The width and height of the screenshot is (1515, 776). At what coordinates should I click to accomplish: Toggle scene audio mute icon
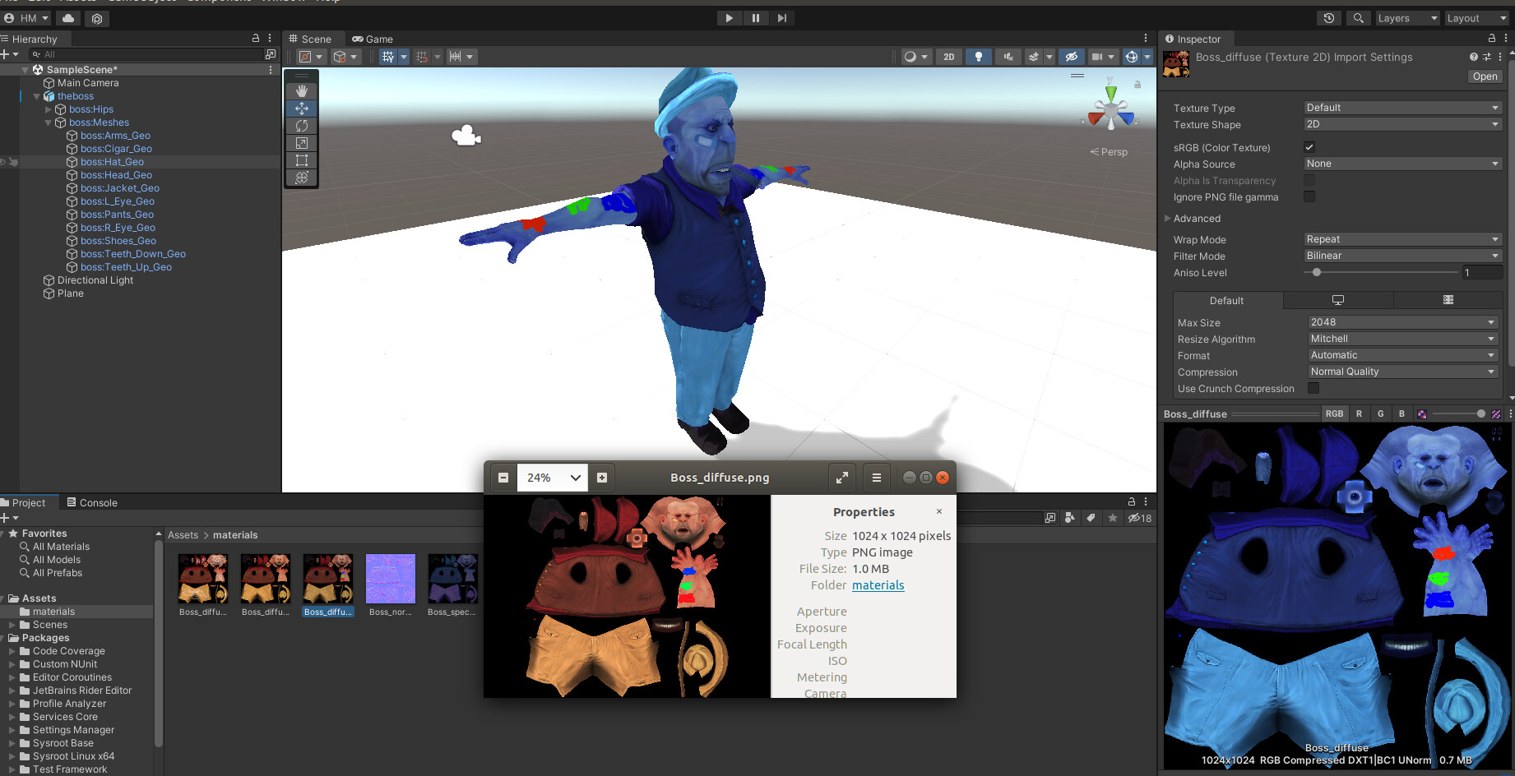(x=1007, y=57)
